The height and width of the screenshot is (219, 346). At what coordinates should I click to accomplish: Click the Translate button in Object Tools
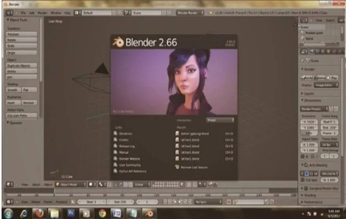point(22,34)
